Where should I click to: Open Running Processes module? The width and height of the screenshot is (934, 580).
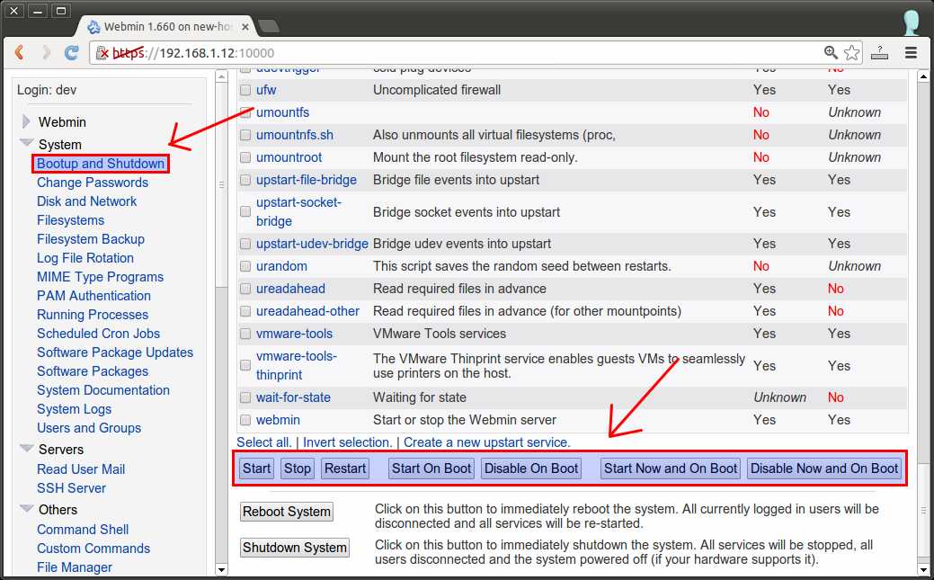[x=93, y=315]
